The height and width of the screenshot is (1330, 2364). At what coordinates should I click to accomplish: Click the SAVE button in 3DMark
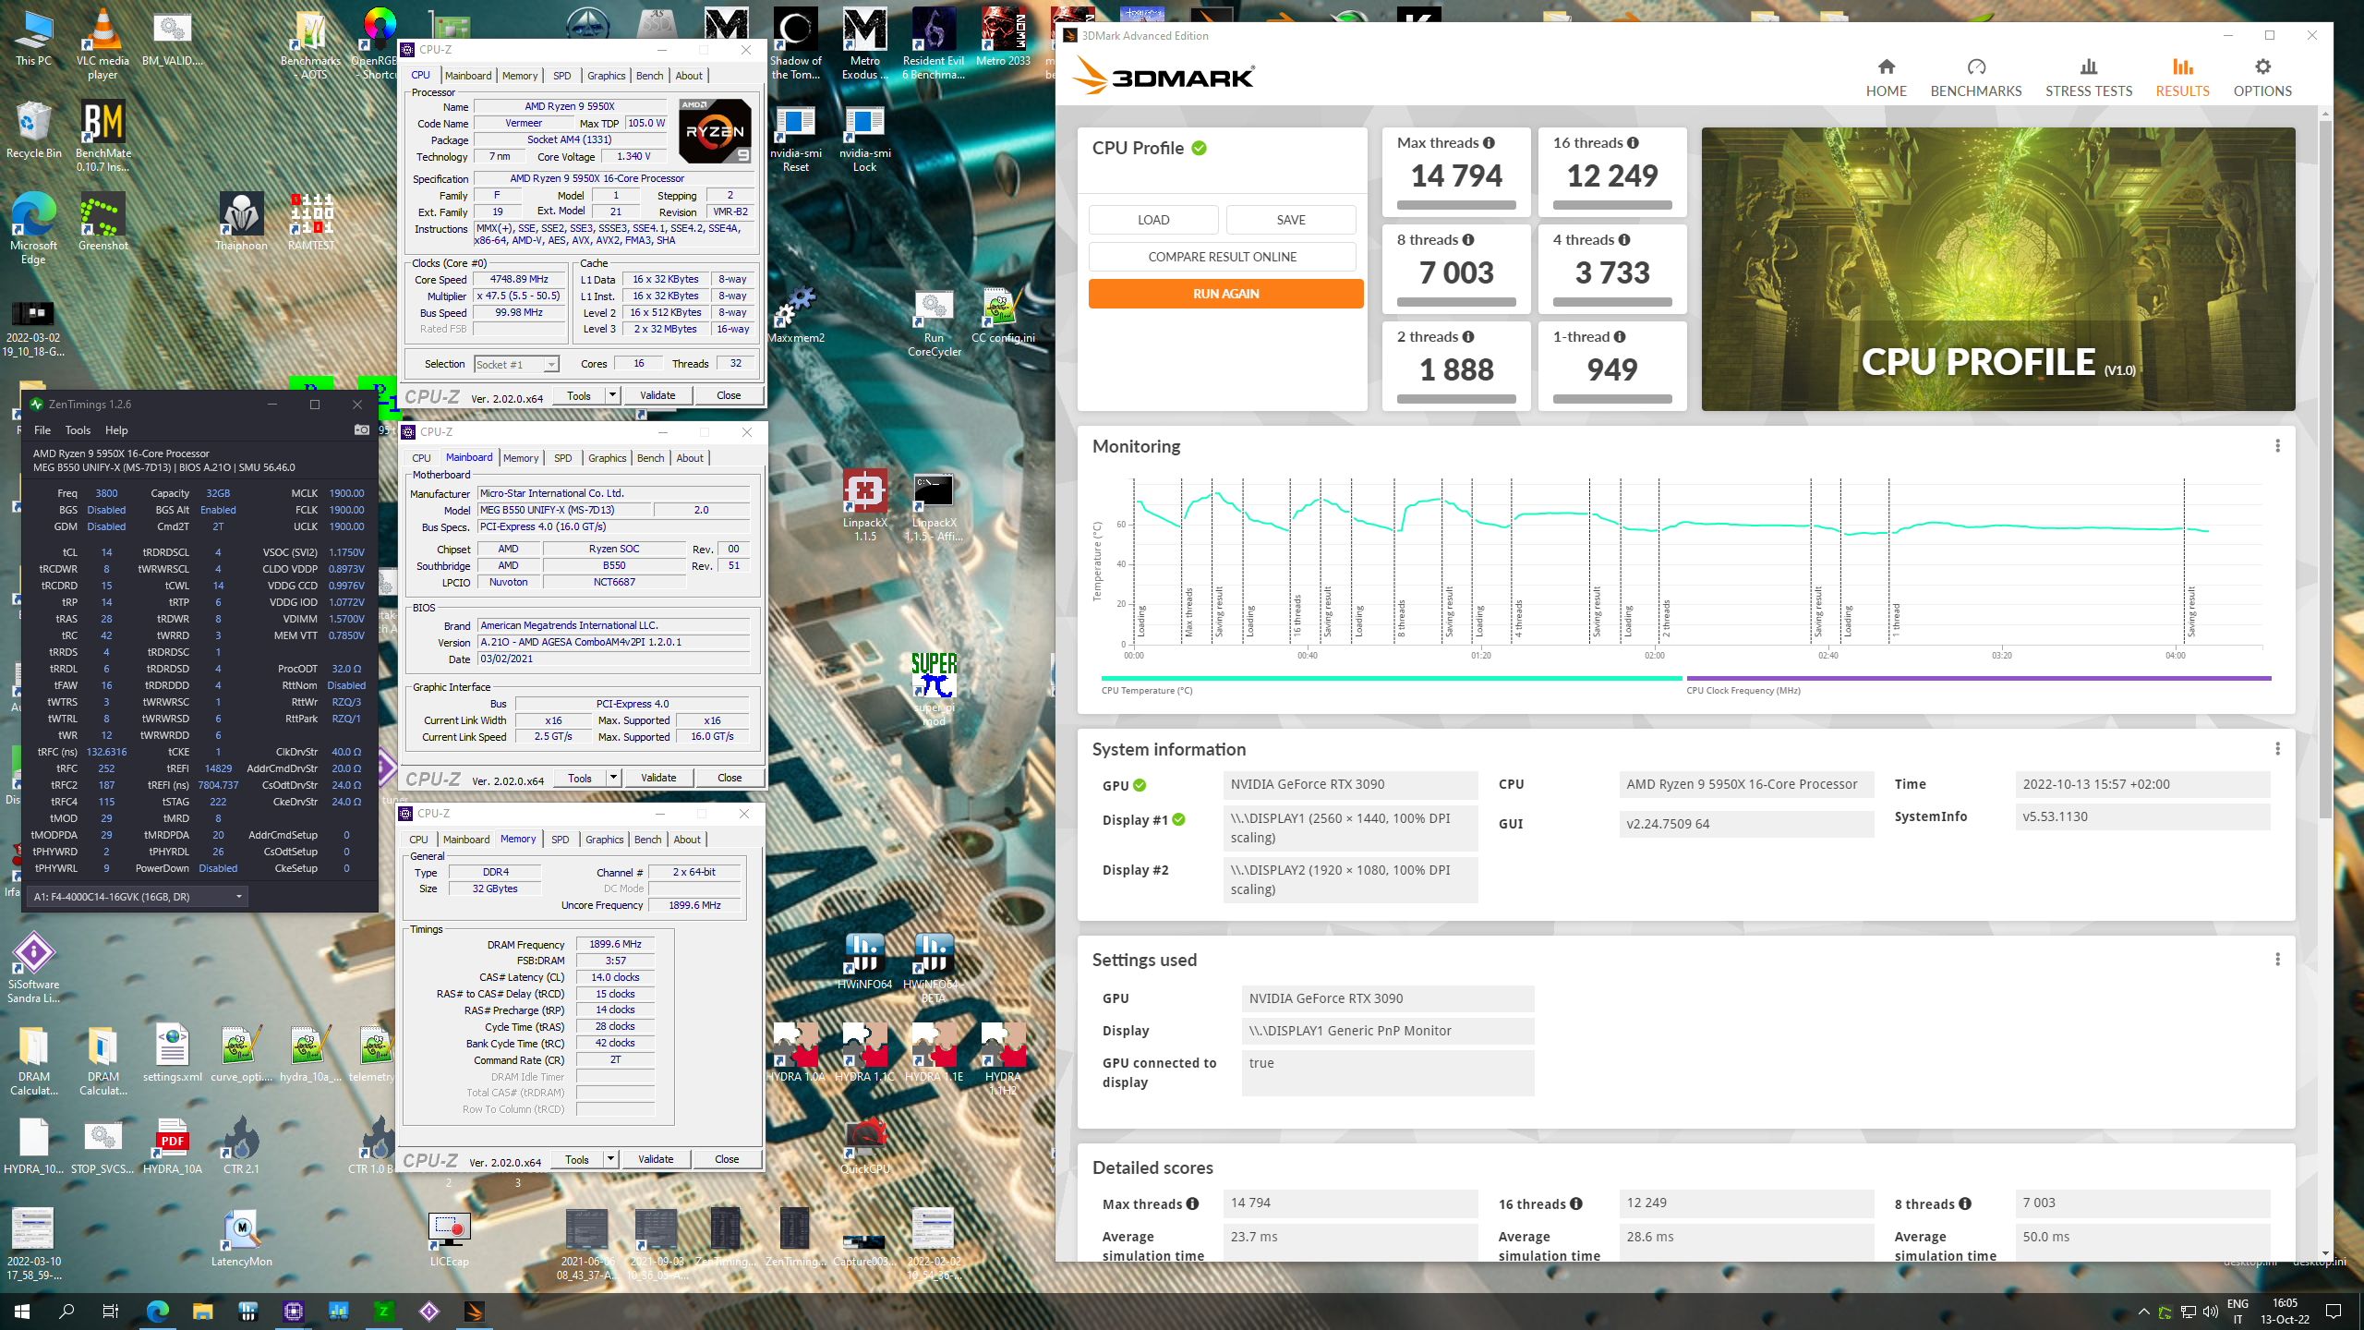(1291, 220)
